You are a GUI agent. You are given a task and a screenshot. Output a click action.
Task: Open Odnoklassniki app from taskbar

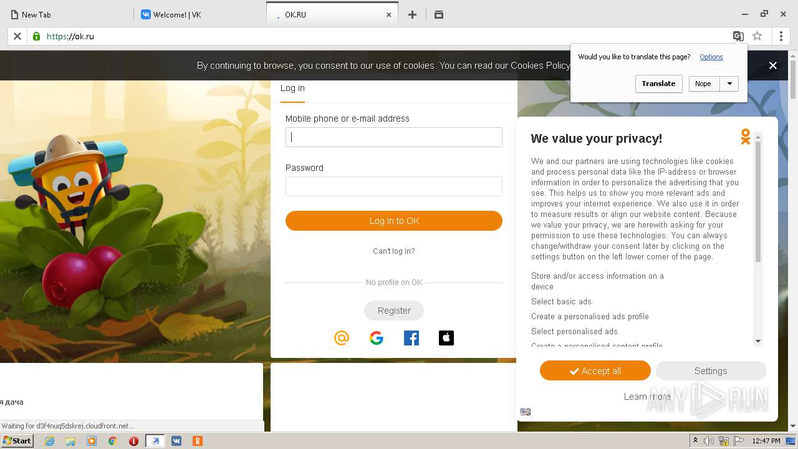[x=198, y=441]
